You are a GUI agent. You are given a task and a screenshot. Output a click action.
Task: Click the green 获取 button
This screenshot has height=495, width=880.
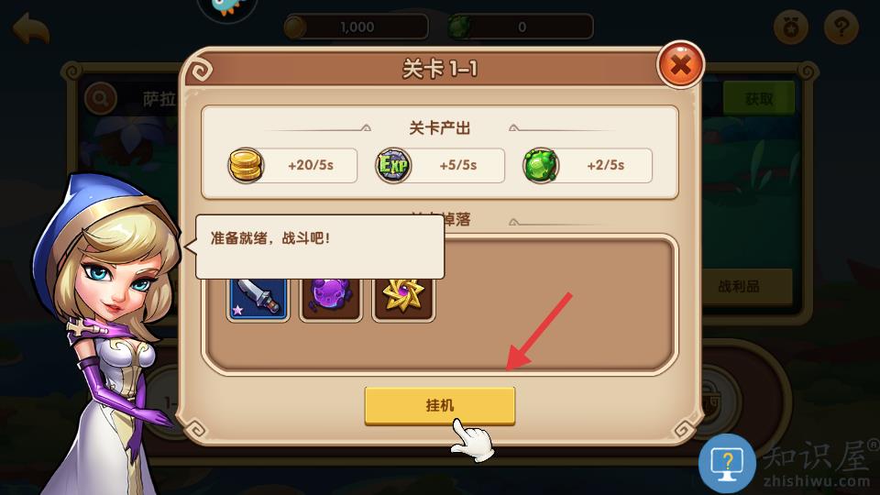click(x=759, y=99)
